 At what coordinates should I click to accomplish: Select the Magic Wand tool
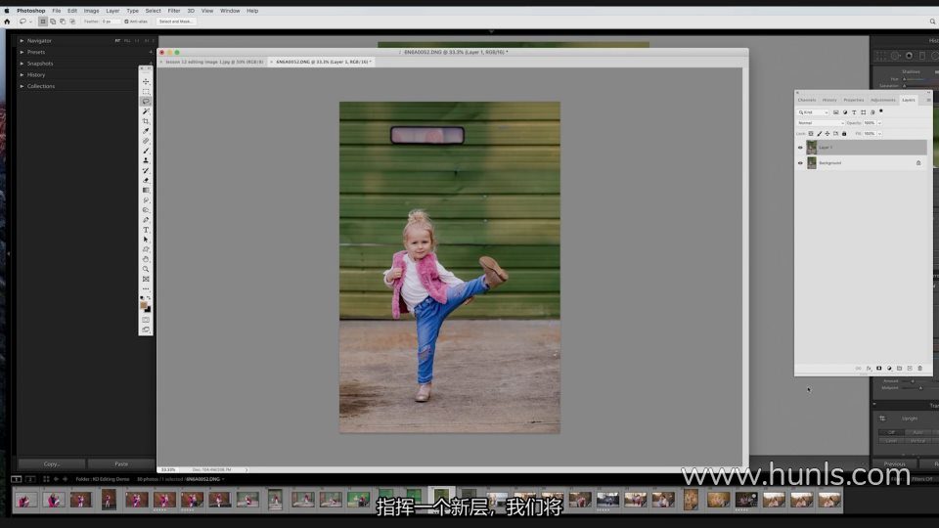[146, 111]
